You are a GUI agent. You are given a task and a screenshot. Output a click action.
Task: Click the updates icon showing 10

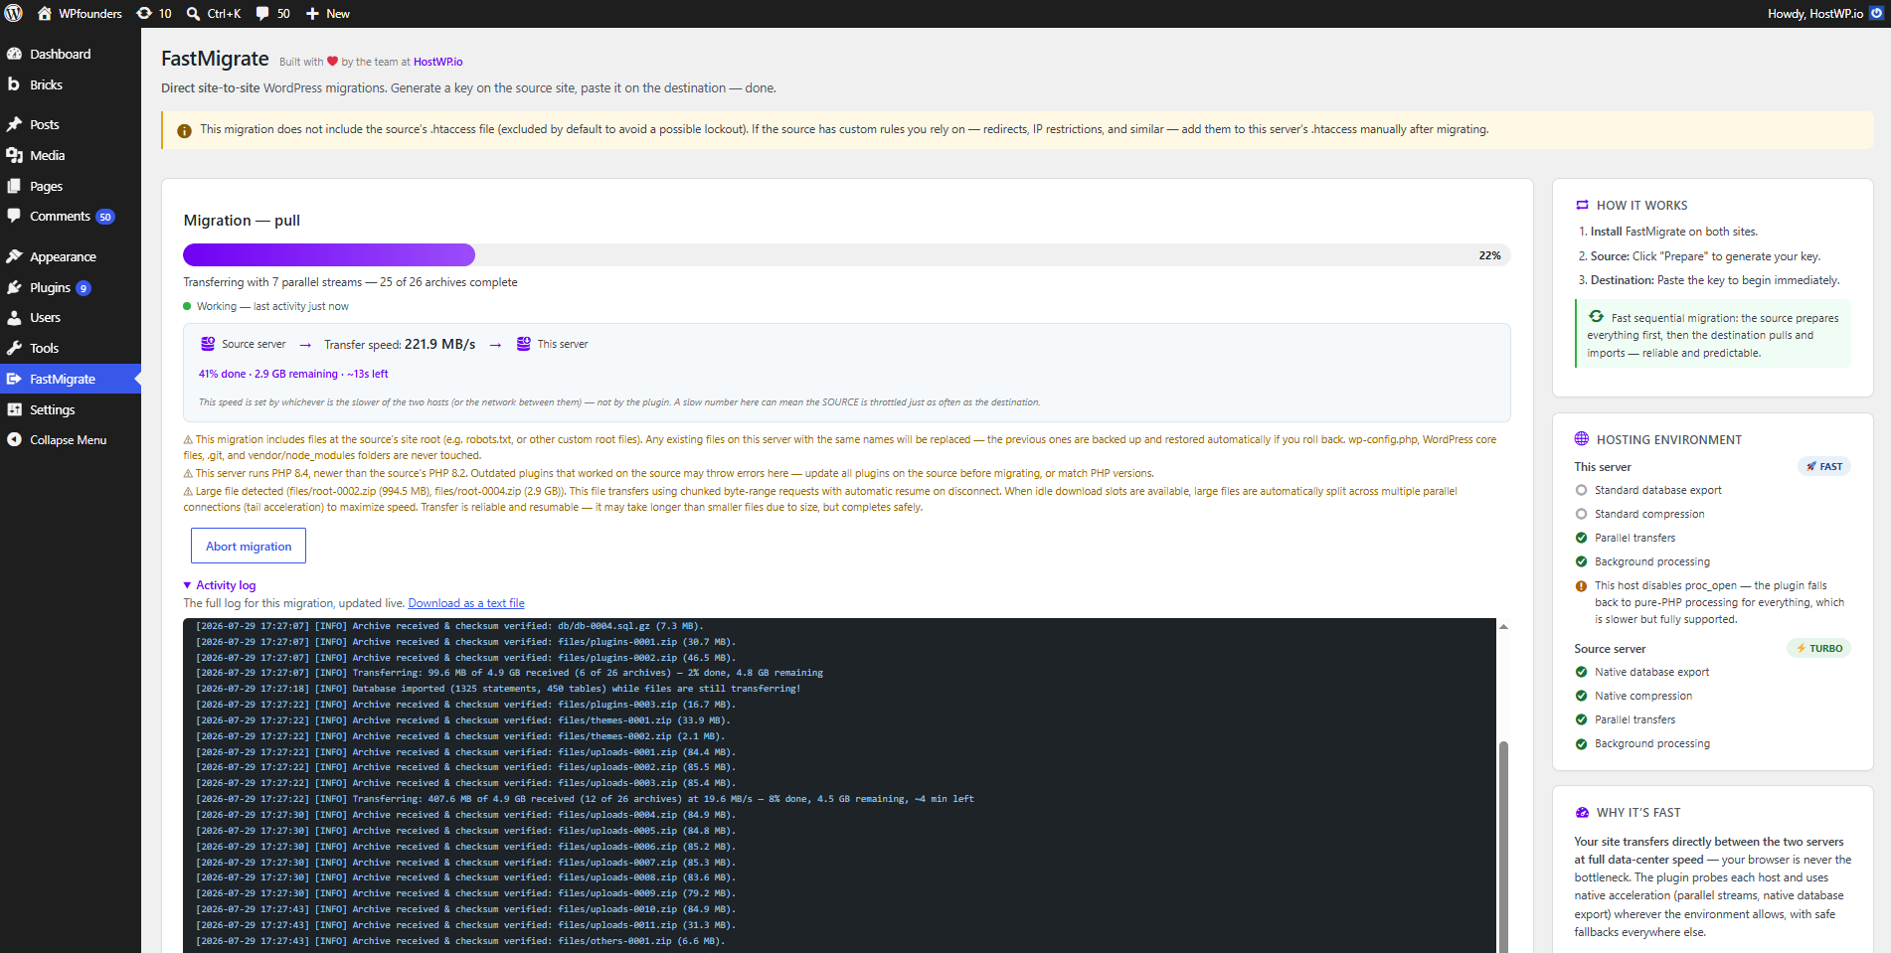pos(144,14)
